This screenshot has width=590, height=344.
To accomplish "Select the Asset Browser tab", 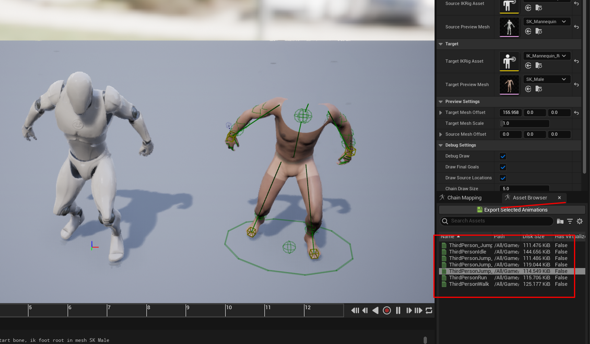I will pos(530,198).
